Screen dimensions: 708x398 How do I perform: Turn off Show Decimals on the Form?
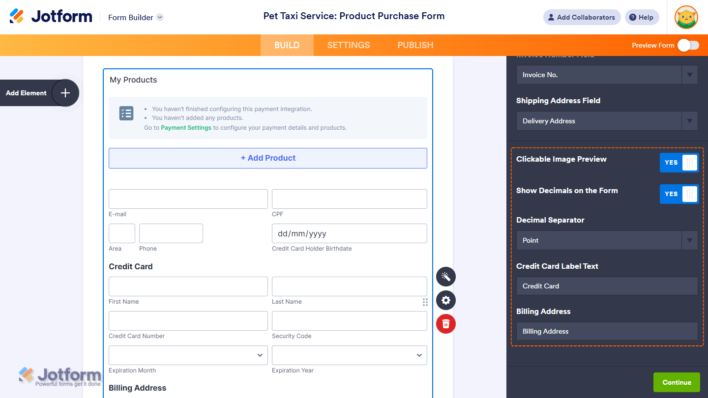click(679, 194)
